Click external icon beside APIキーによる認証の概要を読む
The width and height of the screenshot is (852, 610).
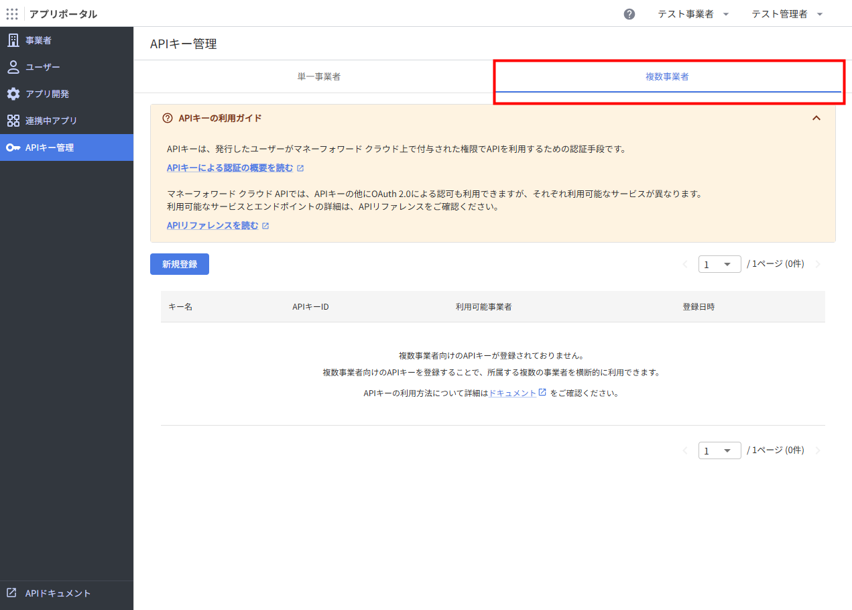[300, 168]
